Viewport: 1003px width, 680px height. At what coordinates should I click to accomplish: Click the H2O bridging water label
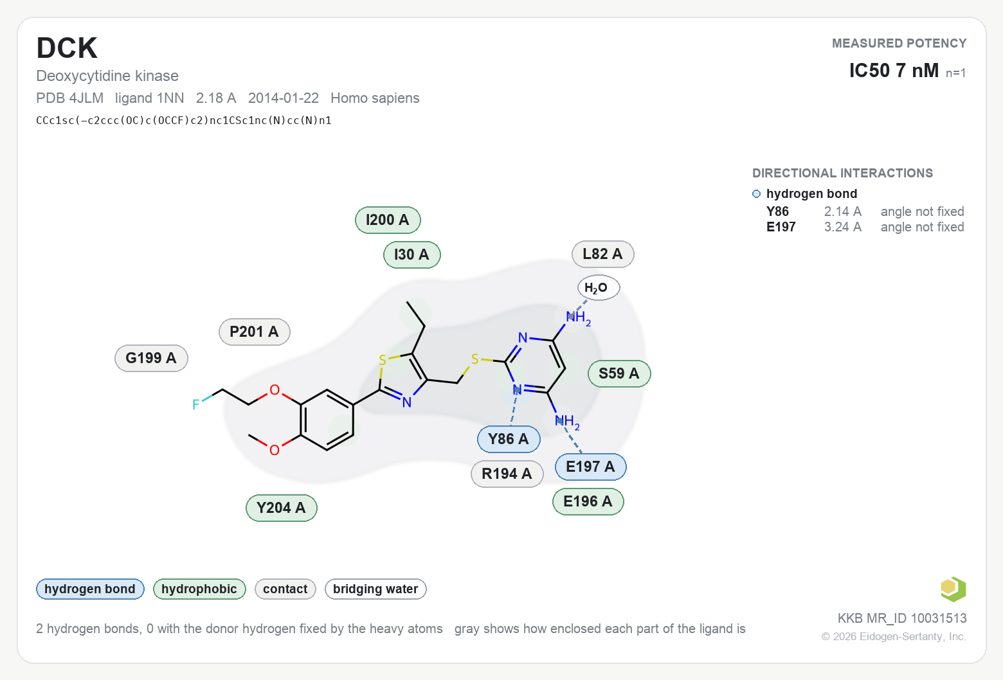click(599, 288)
